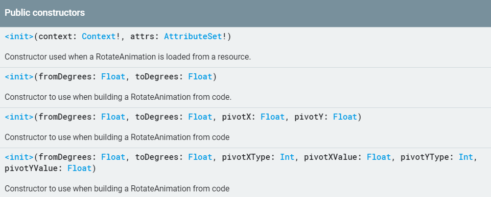
Task: Click Float after toDegrees in second constructor
Action: (200, 77)
